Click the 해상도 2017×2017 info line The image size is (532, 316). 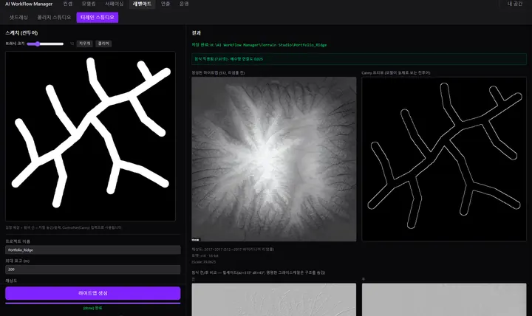[x=233, y=250]
